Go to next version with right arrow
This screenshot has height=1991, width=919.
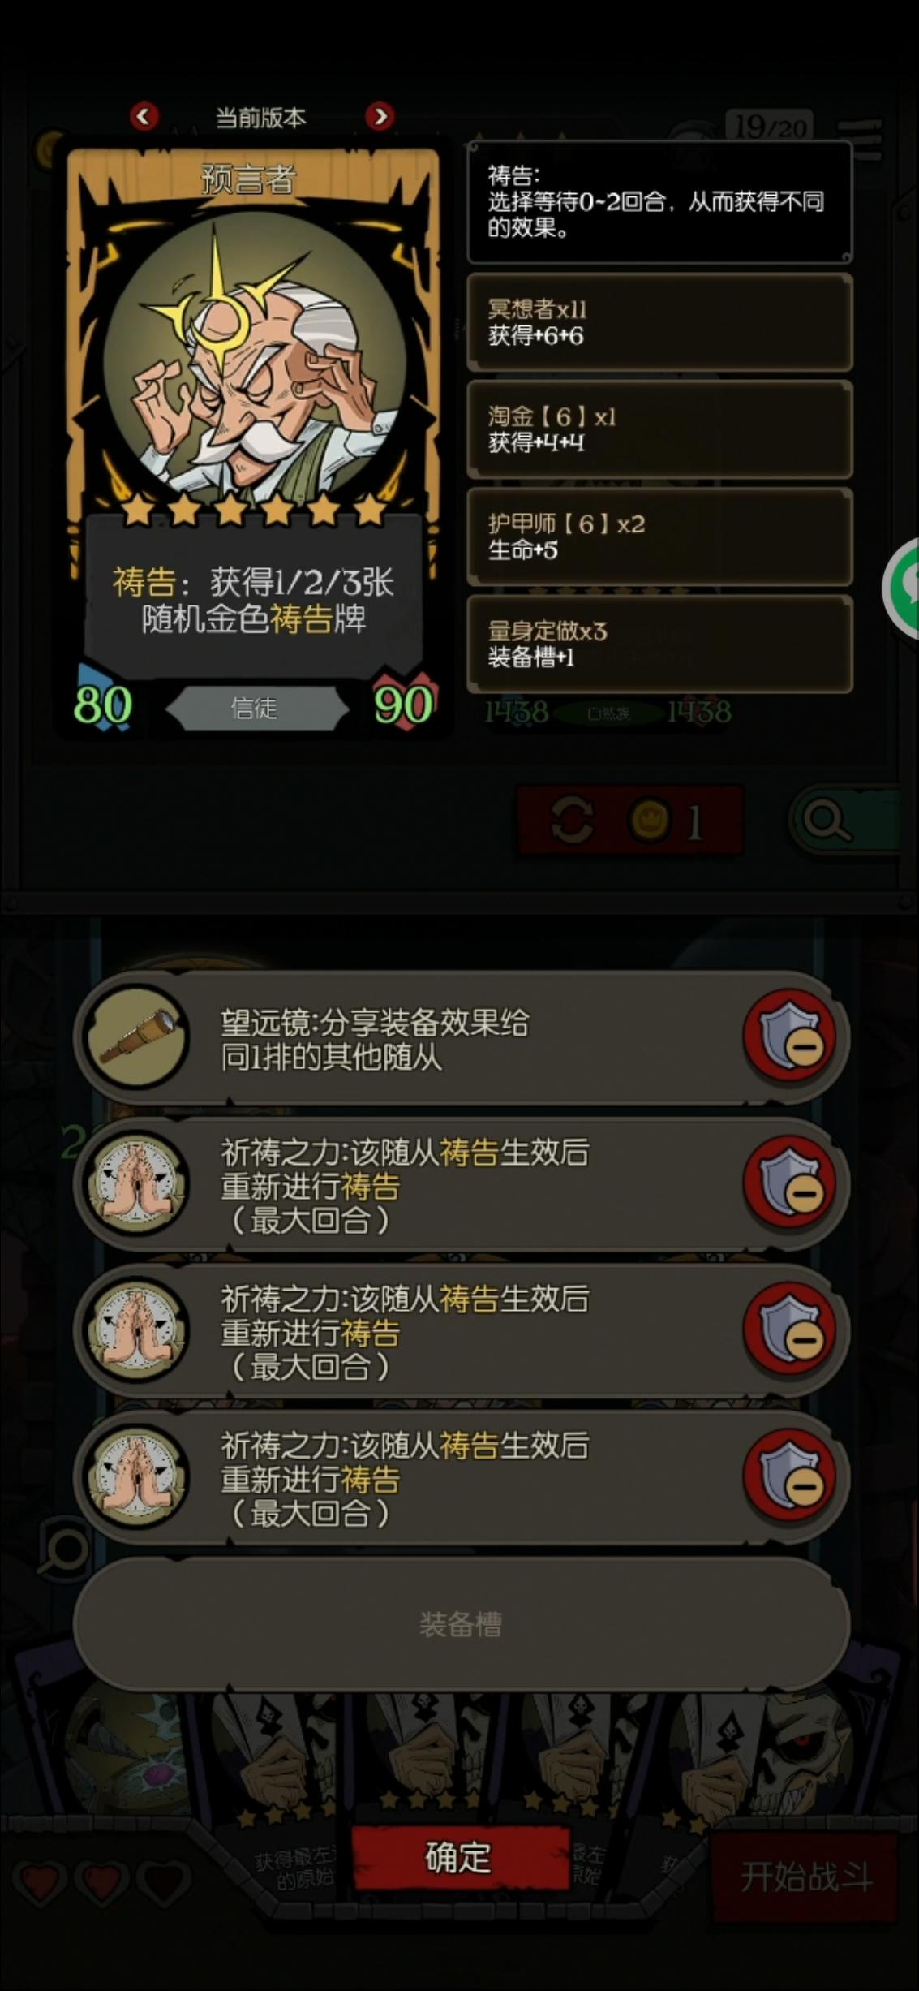tap(380, 117)
